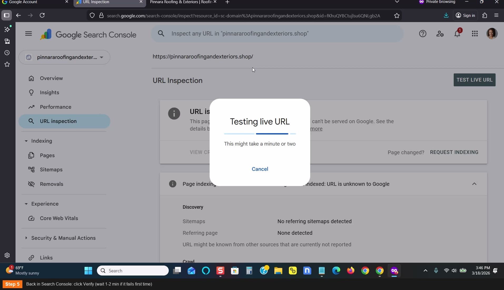Open AI chatbot sparkle sidebar icon

[x=7, y=29]
